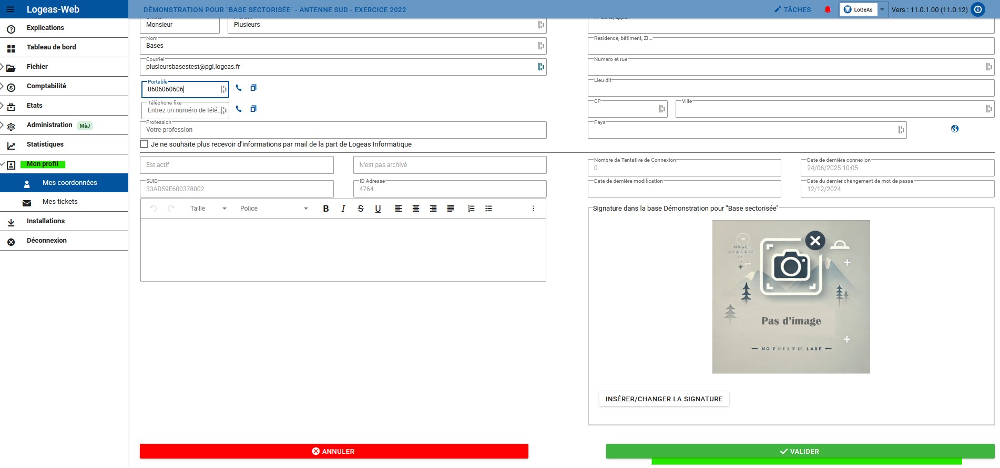Open the hamburger menu beside Logeas-Web
This screenshot has width=1000, height=468.
pos(11,9)
